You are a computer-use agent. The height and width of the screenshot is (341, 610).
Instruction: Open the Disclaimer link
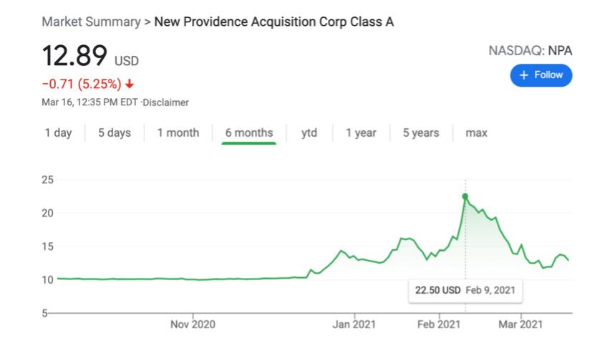(166, 102)
